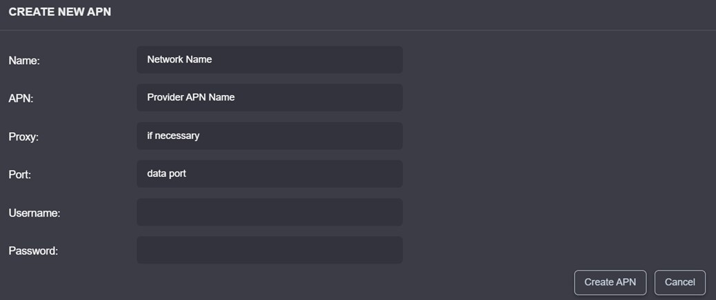
Task: Select the "Proxy:" label
Action: pos(23,137)
